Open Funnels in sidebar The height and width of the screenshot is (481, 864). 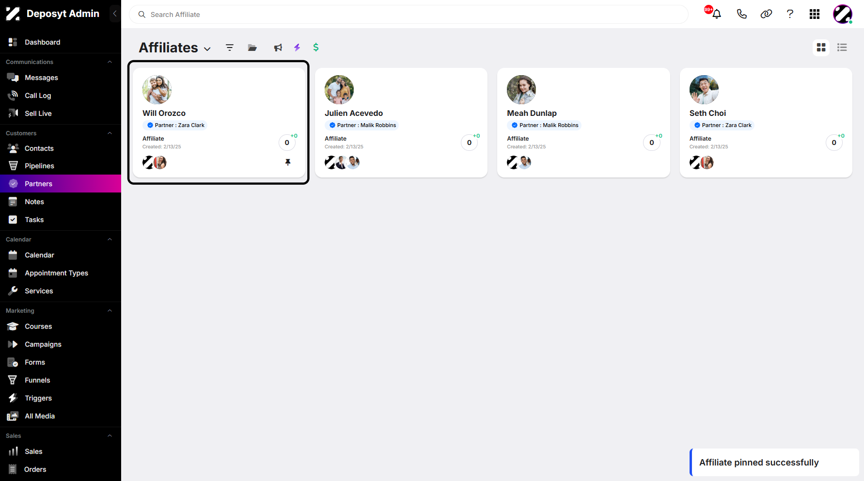pyautogui.click(x=61, y=380)
